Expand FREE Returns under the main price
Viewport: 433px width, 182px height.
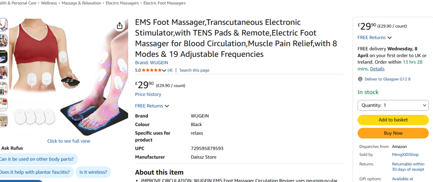click(152, 106)
